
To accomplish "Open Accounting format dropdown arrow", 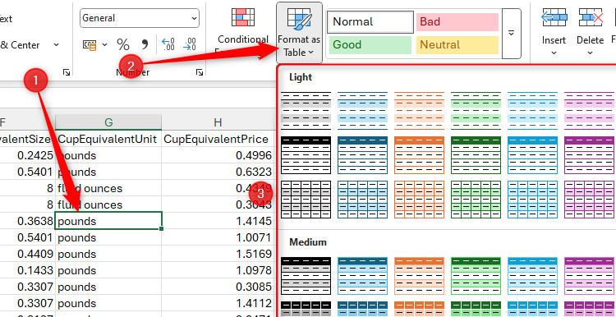I will (104, 45).
